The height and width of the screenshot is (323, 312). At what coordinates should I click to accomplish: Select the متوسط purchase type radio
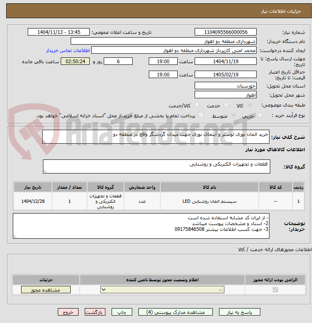point(233,115)
